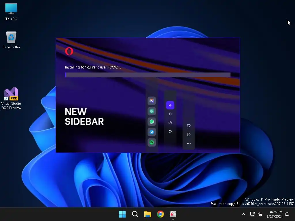Click the NEW SIDEBAR headline text
The height and width of the screenshot is (221, 295).
[x=84, y=117]
